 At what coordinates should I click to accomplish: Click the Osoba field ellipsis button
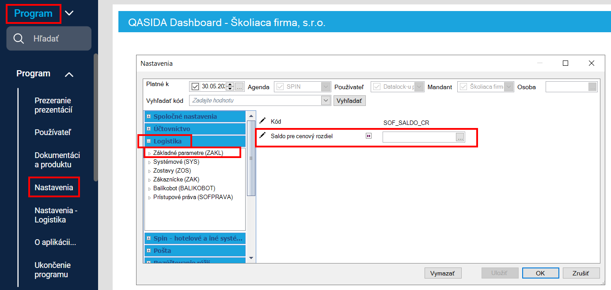click(592, 87)
